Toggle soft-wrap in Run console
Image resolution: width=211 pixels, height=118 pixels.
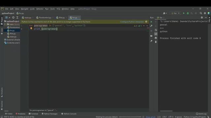tap(156, 30)
